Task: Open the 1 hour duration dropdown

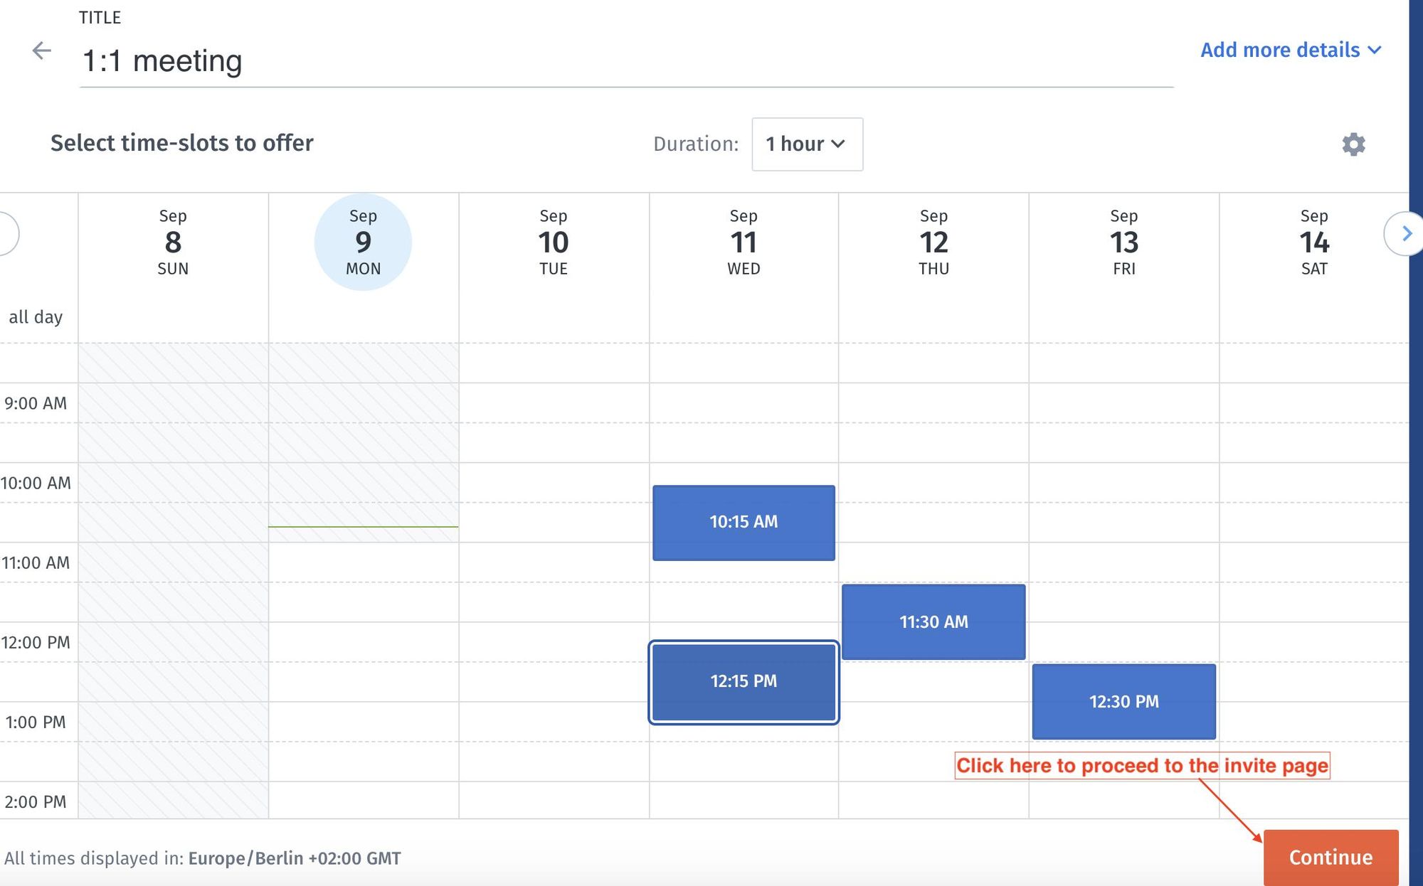Action: click(x=807, y=144)
